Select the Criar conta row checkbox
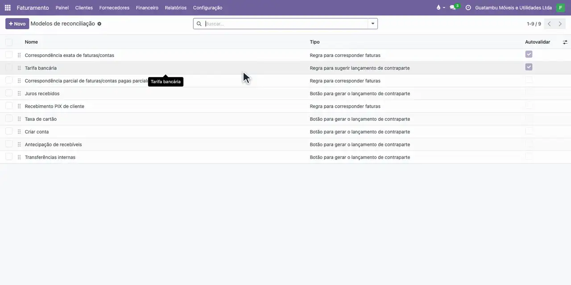 point(9,131)
